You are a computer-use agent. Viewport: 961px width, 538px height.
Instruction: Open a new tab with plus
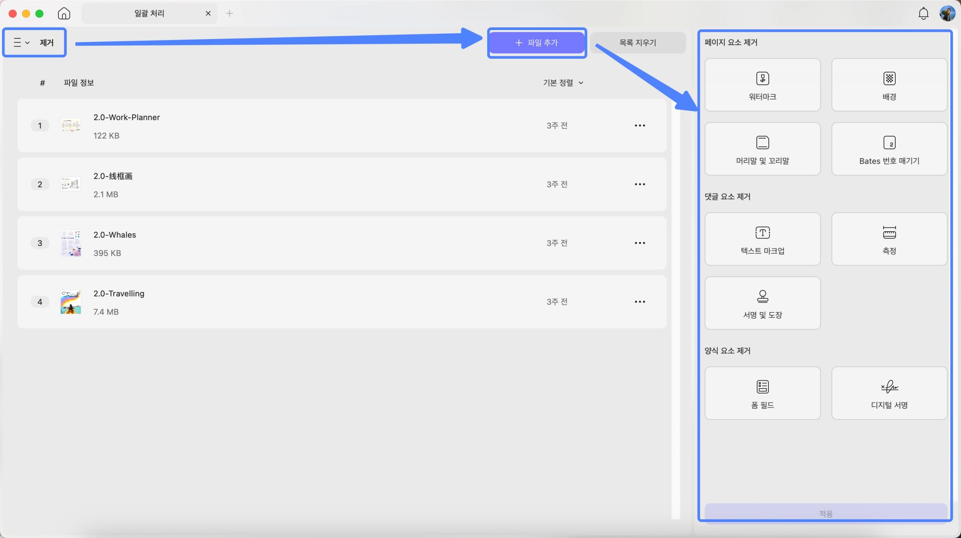point(229,14)
